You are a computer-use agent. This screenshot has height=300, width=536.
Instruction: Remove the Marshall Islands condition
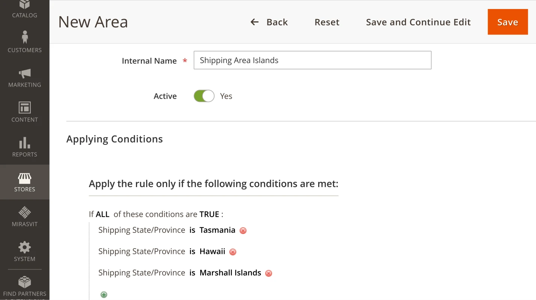tap(269, 273)
